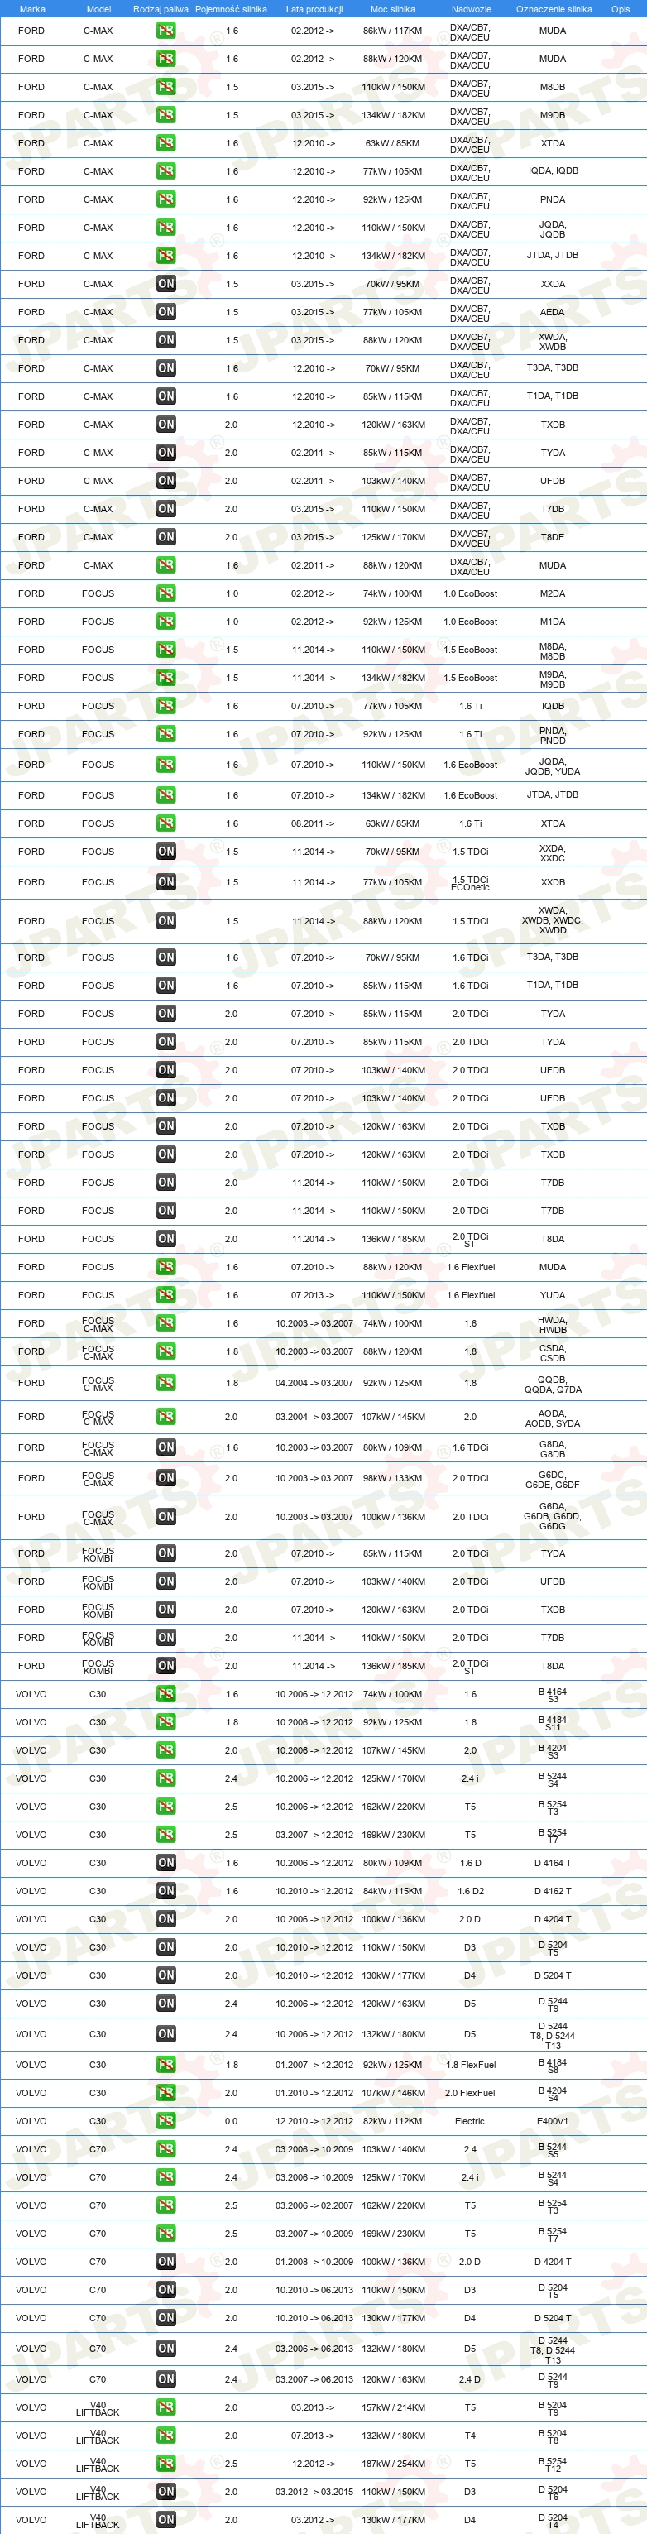Click the PB fuel icon in the 86kW / 117KM row

point(166,31)
